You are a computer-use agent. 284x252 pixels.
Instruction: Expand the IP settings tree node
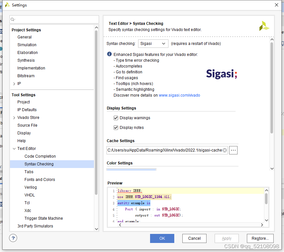[x=14, y=83]
